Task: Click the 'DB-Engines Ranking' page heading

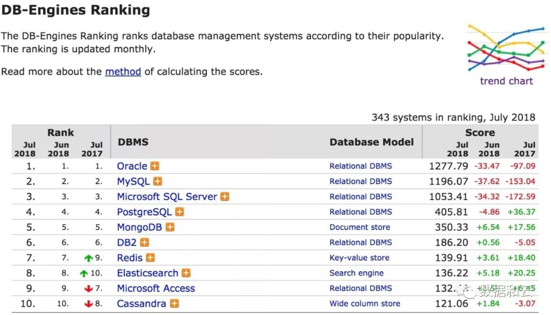Action: 76,10
